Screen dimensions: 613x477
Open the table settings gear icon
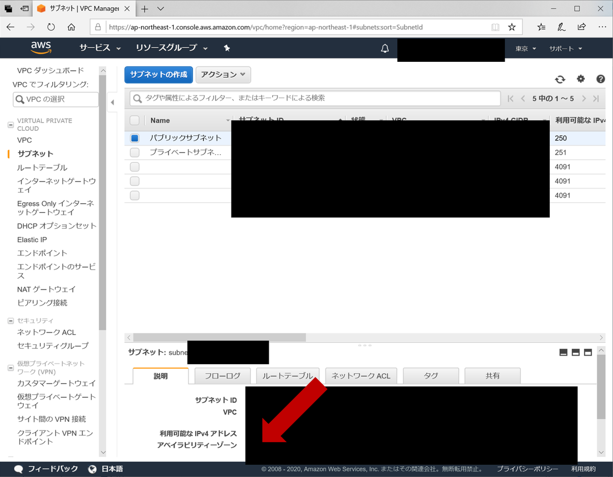[581, 79]
